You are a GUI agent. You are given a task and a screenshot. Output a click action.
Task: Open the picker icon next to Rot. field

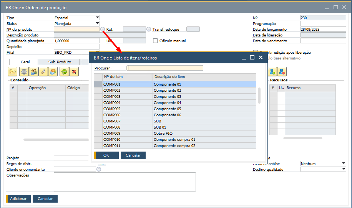pos(149,29)
